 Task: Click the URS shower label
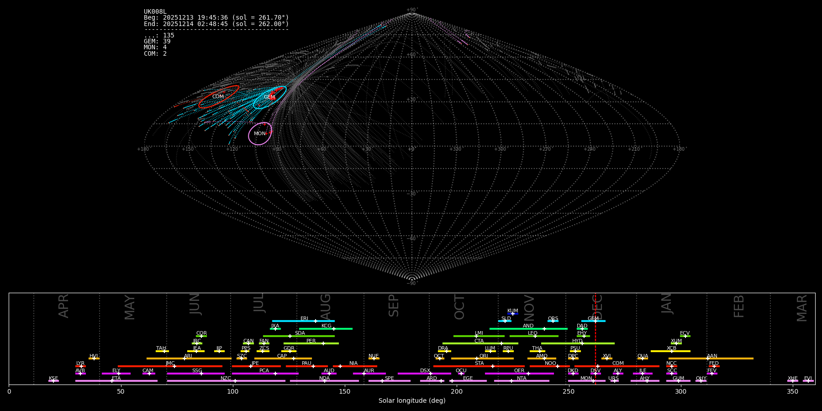[x=613, y=379]
